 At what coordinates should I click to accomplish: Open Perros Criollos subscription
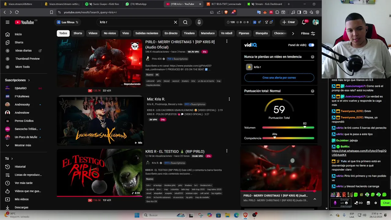(24, 121)
